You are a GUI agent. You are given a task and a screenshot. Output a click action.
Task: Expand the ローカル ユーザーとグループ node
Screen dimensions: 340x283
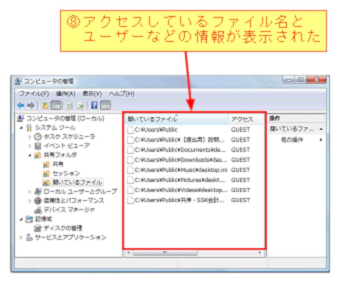(29, 192)
